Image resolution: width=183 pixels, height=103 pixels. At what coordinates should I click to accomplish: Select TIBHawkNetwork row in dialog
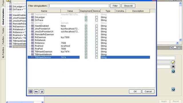pyautogui.click(x=89, y=54)
